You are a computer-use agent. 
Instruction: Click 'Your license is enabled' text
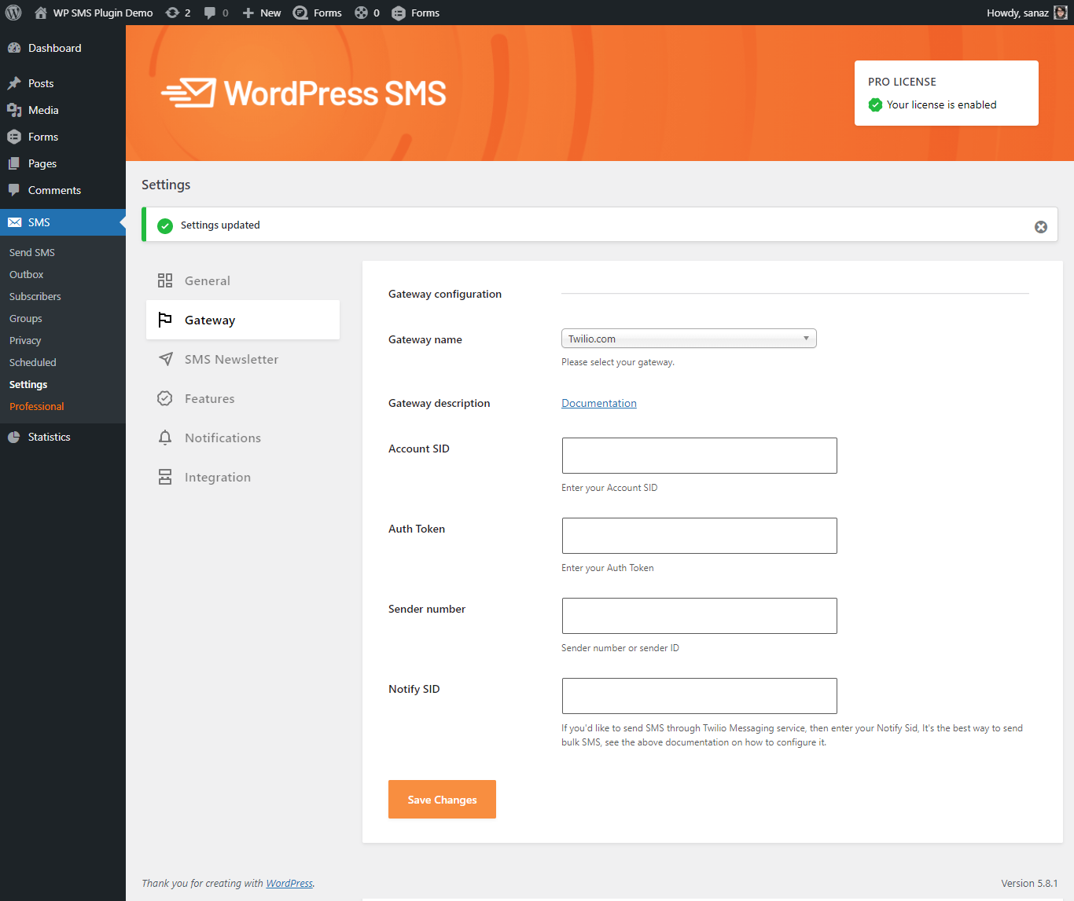[941, 104]
